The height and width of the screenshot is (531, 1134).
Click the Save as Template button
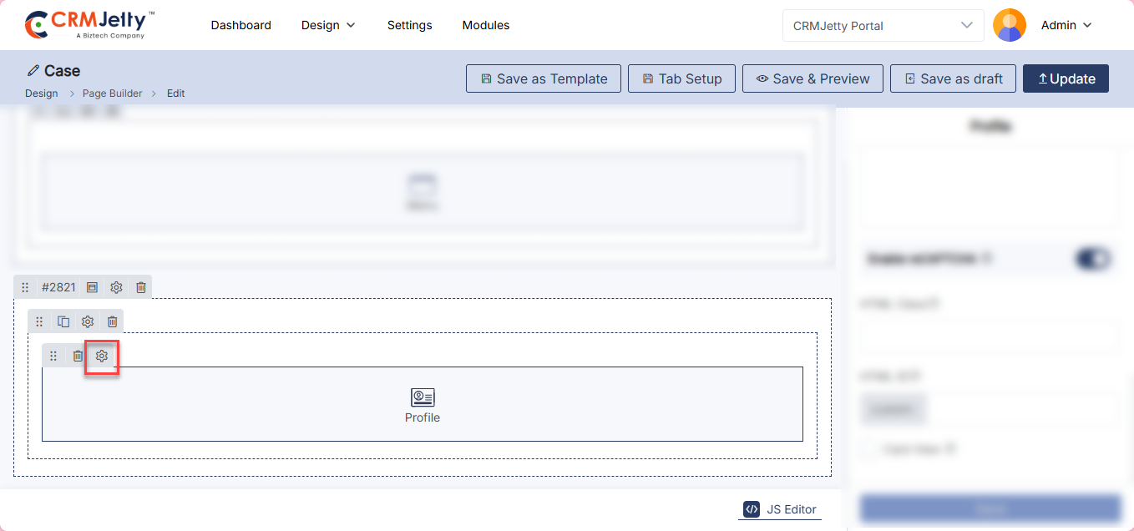click(544, 78)
